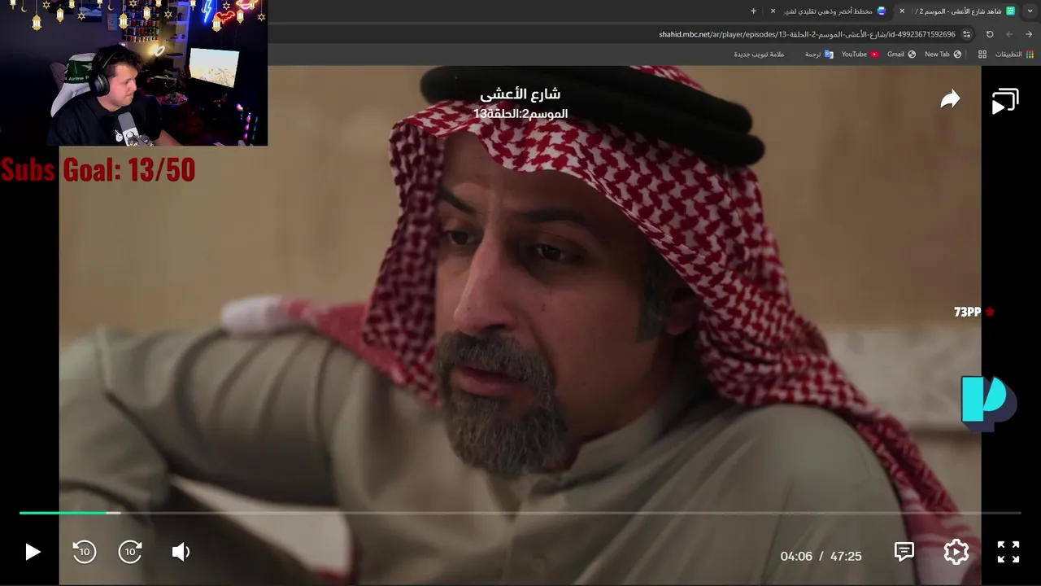Click the total duration 47:25
This screenshot has height=586, width=1041.
click(846, 556)
